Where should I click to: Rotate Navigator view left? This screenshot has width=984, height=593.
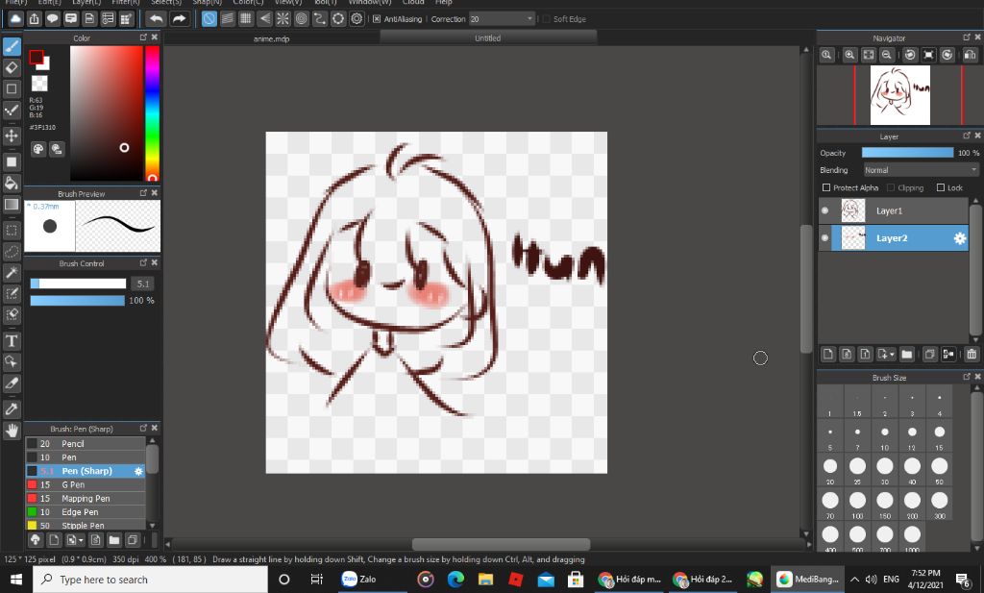point(910,55)
